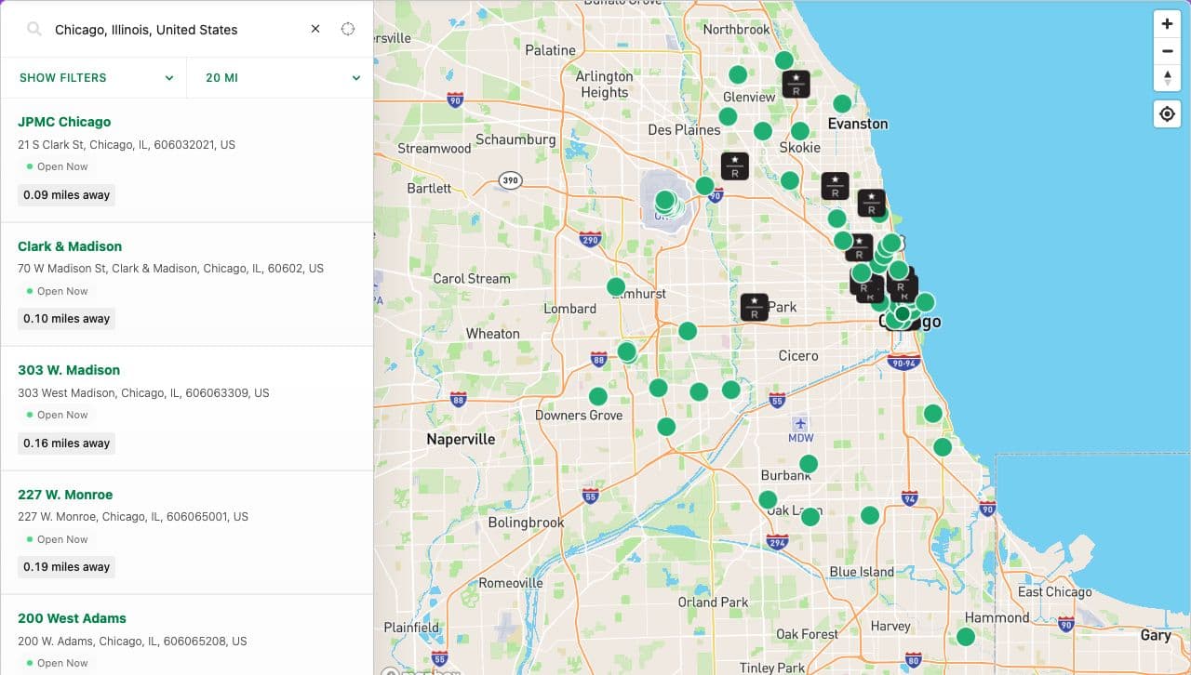Click the 70 W Madison St address
This screenshot has height=675, width=1191.
[170, 269]
